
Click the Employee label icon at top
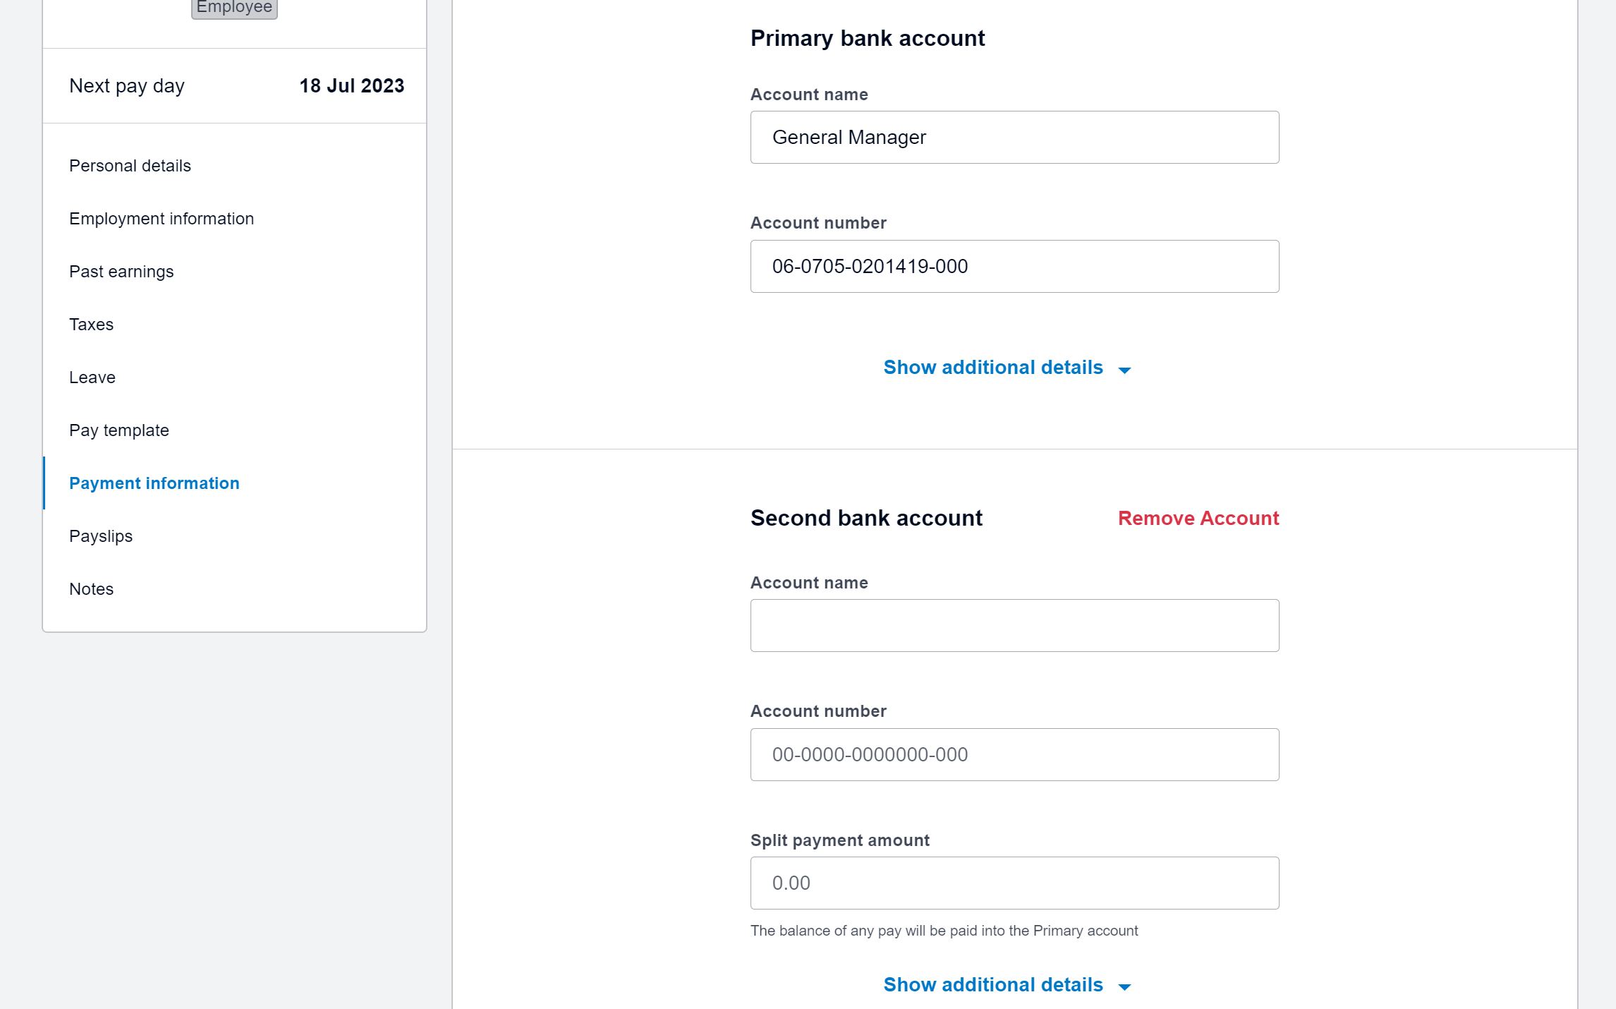pos(232,8)
